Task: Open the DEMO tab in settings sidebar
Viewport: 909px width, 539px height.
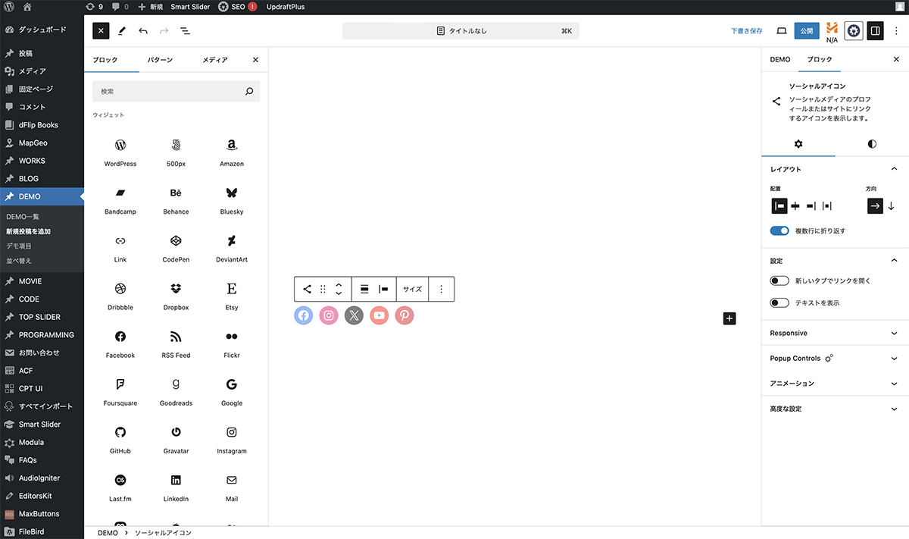Action: click(x=779, y=59)
